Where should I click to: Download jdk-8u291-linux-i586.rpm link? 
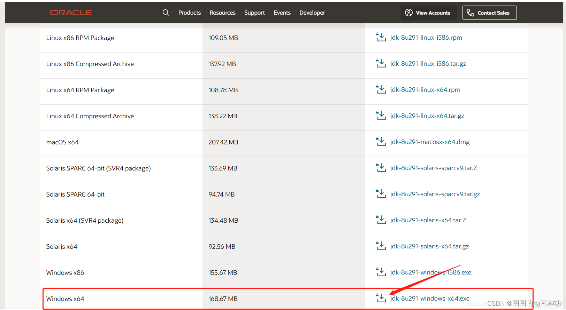pyautogui.click(x=426, y=38)
